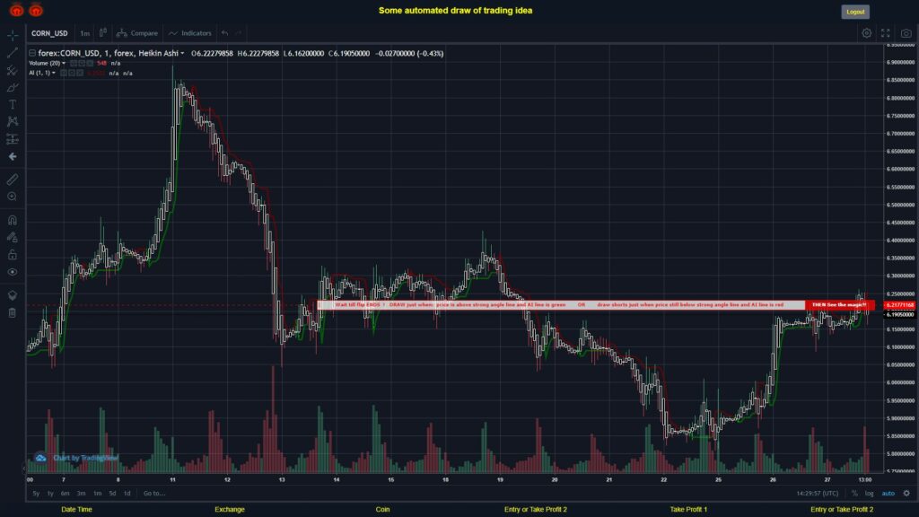Click the red THEN See the magic label
The width and height of the screenshot is (919, 517).
[x=840, y=305]
